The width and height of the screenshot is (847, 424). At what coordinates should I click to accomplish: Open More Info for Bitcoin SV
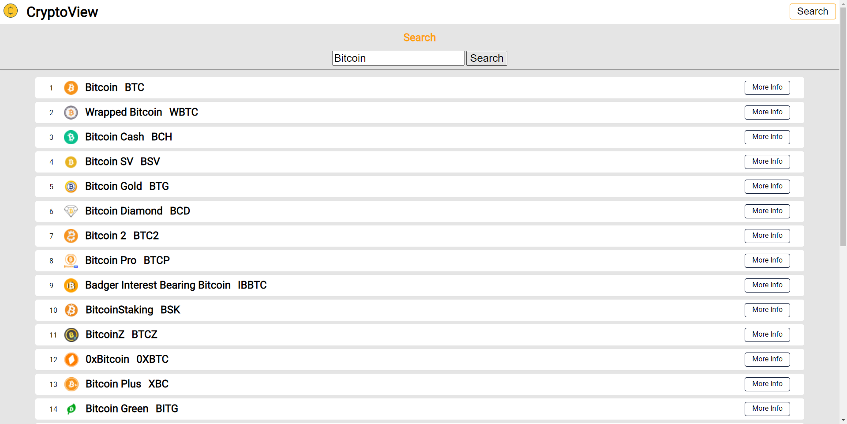767,161
